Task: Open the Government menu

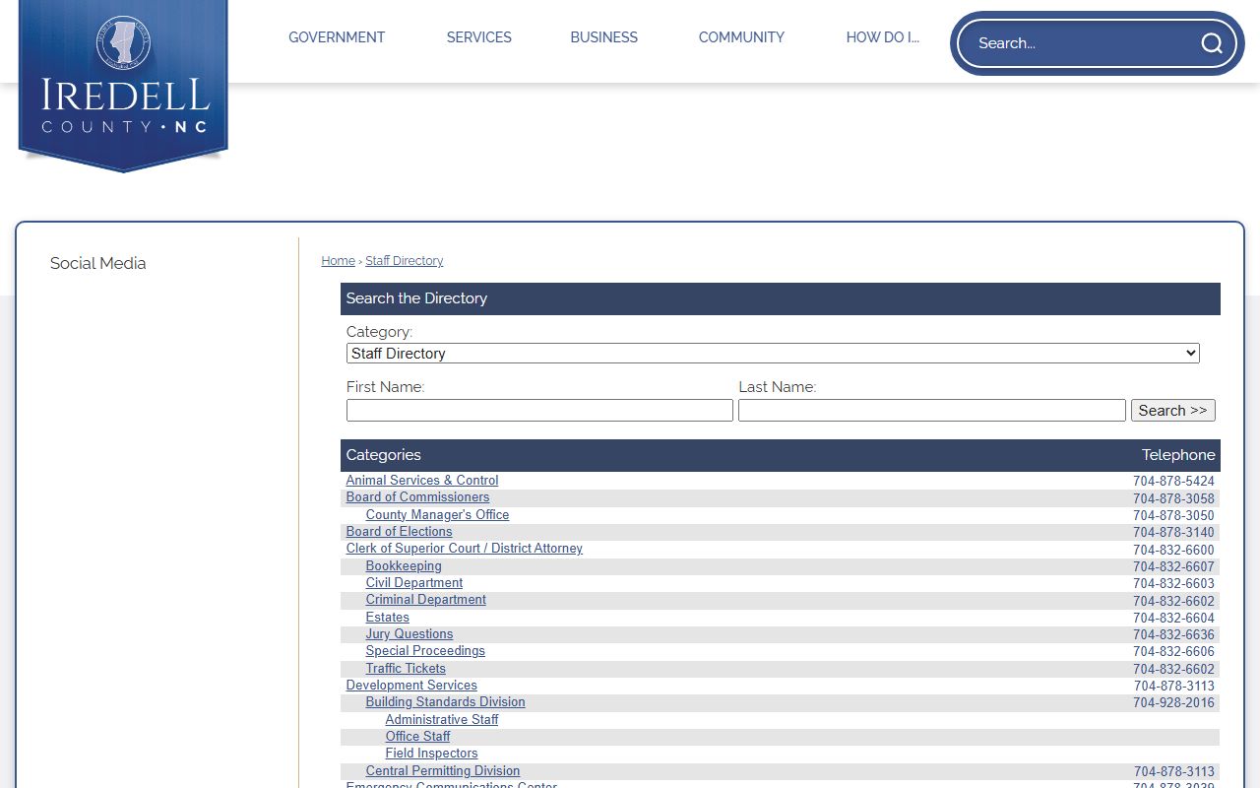Action: (x=337, y=37)
